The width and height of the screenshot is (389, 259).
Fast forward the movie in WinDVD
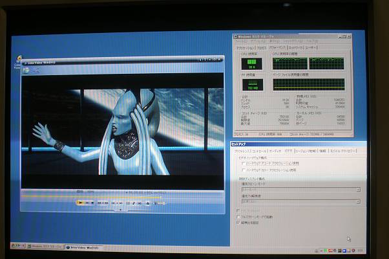[x=106, y=203]
